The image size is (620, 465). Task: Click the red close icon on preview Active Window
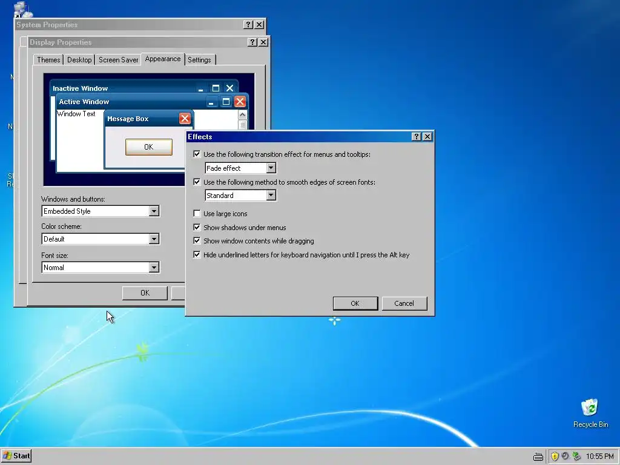[240, 102]
